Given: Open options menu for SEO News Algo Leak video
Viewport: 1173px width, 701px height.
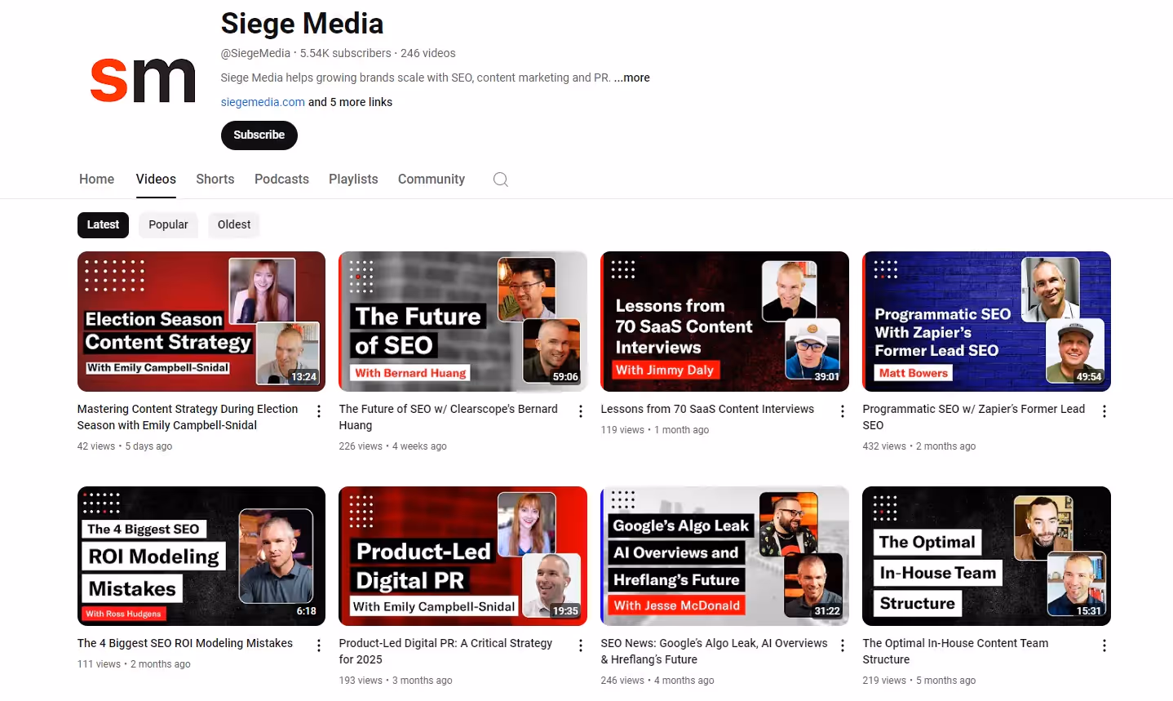Looking at the screenshot, I should pyautogui.click(x=843, y=646).
